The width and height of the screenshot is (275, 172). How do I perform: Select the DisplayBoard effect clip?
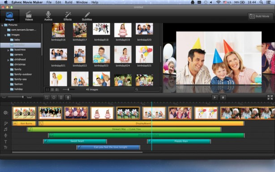tap(141, 123)
